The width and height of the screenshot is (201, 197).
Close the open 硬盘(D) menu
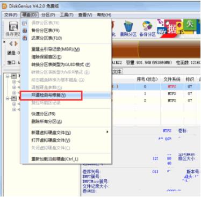click(30, 14)
